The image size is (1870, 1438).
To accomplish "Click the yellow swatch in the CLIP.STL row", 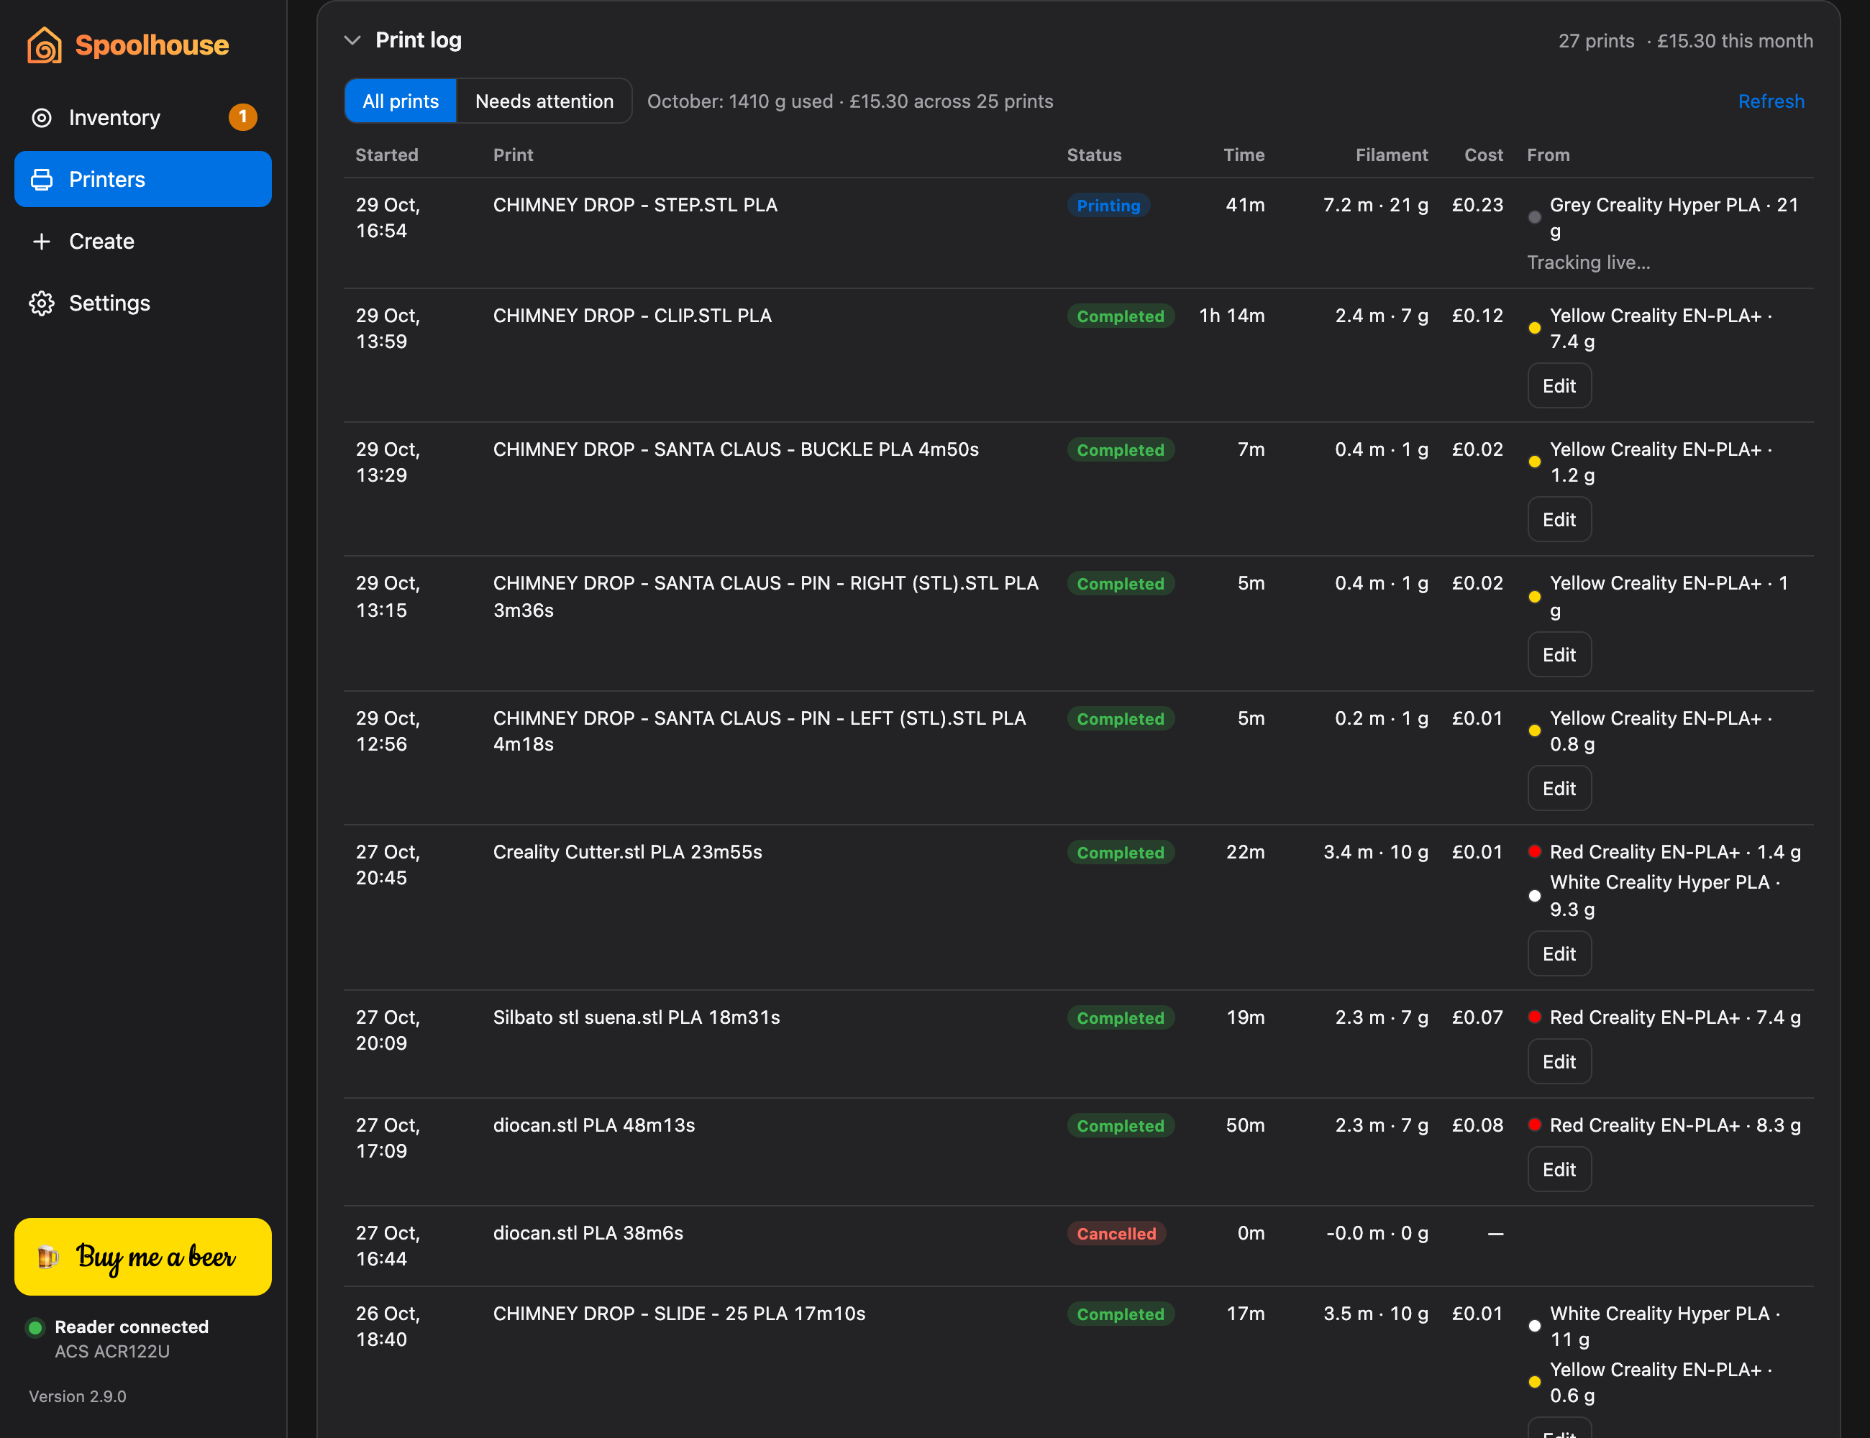I will (x=1534, y=328).
